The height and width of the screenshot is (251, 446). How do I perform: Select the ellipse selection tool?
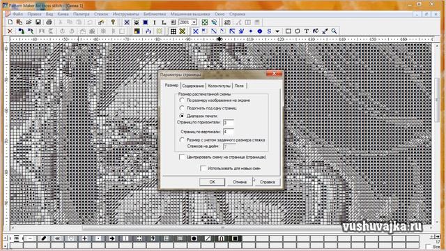[x=298, y=31]
